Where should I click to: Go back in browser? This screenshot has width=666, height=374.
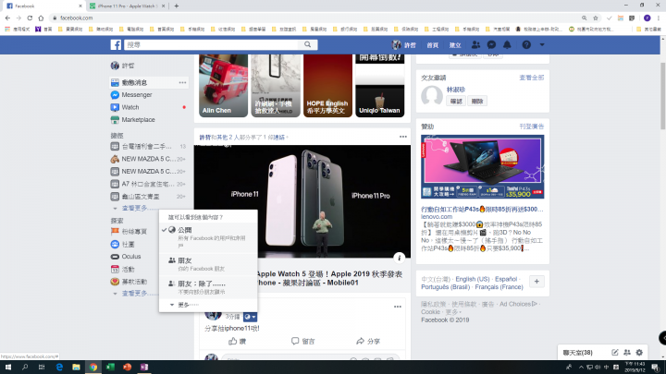point(7,18)
